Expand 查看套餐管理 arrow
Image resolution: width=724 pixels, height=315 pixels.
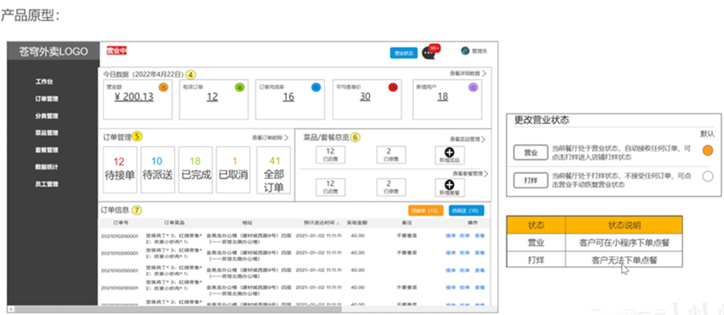pyautogui.click(x=486, y=173)
